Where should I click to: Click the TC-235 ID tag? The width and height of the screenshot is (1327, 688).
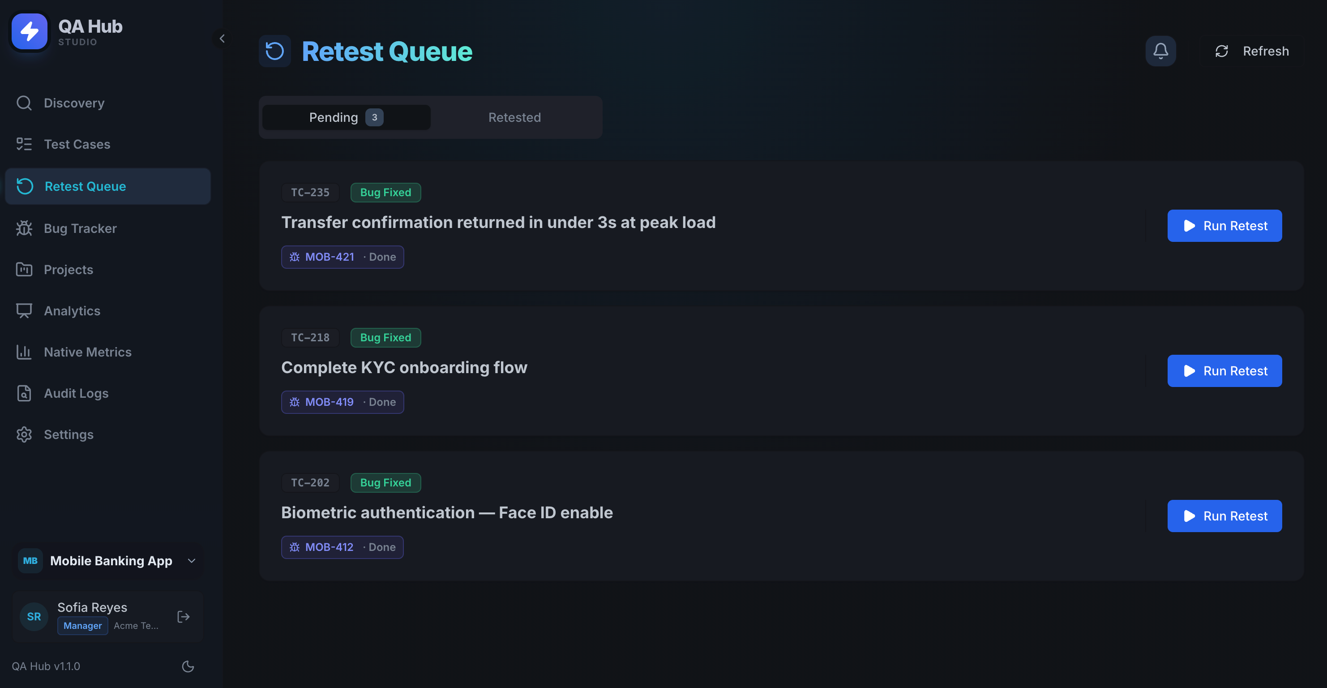pos(310,193)
